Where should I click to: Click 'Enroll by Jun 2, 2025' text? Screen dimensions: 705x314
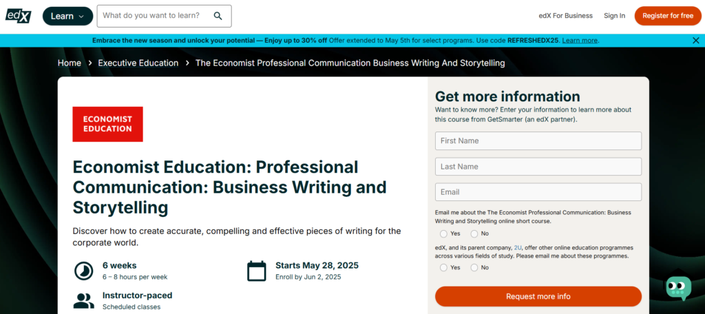pos(308,277)
